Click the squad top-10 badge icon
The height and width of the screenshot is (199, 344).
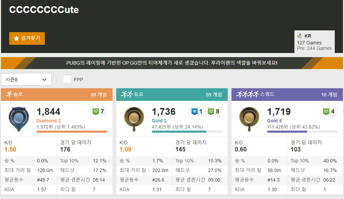point(326,111)
